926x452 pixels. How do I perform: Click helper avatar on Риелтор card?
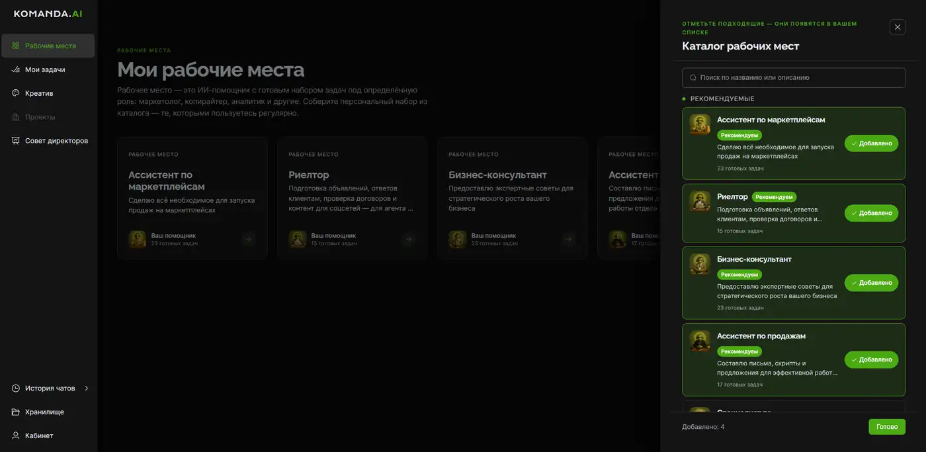click(298, 239)
